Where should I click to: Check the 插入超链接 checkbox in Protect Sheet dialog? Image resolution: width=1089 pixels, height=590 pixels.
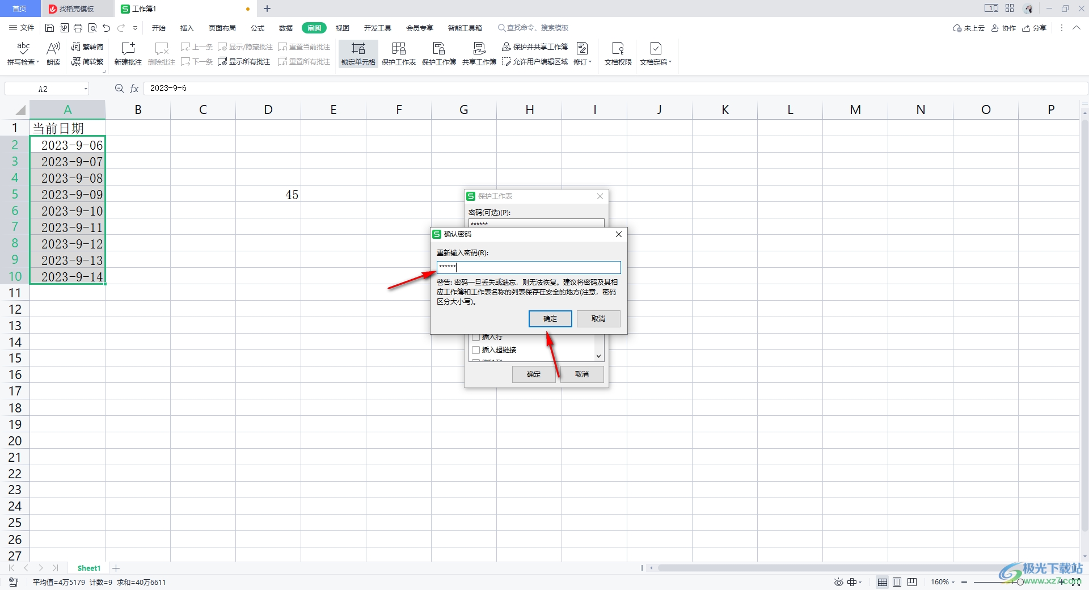pos(476,350)
